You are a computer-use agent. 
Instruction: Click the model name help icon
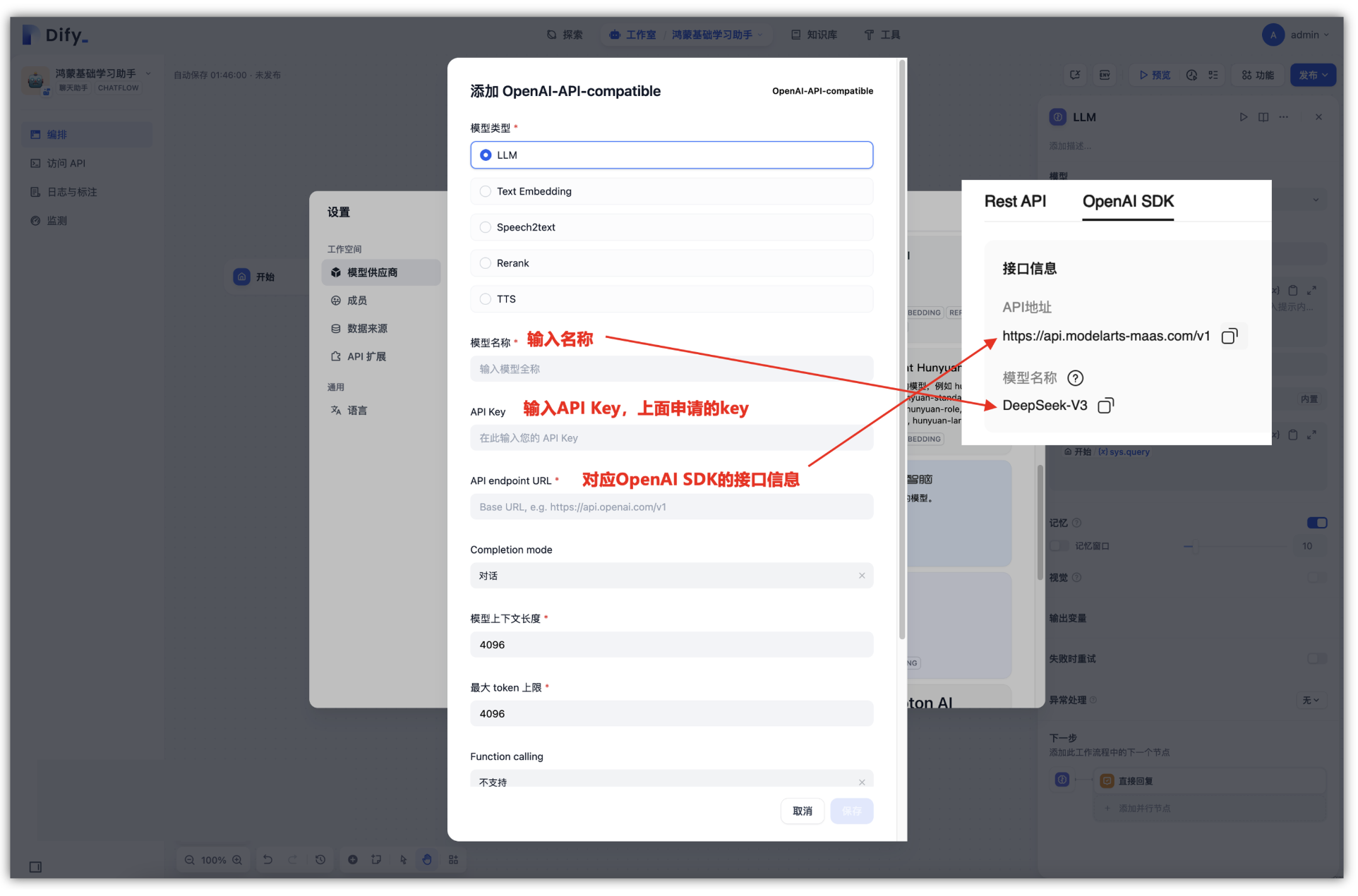click(1075, 378)
